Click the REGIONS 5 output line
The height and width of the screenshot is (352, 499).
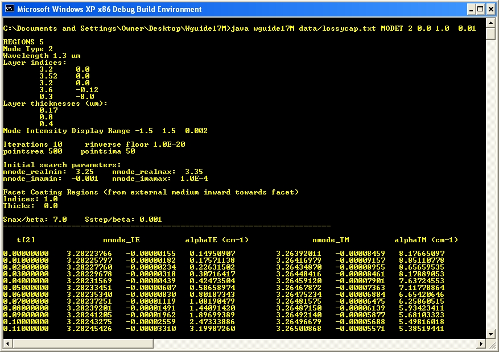click(x=23, y=42)
